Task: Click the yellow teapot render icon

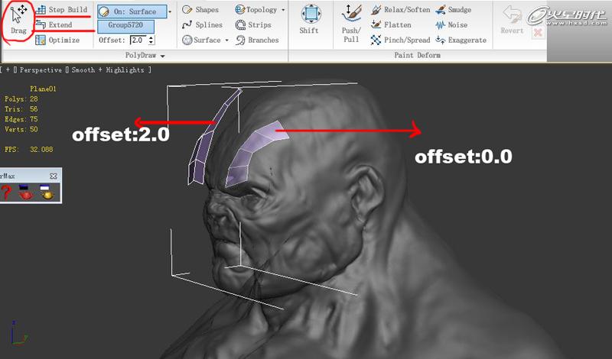Action: click(x=47, y=192)
